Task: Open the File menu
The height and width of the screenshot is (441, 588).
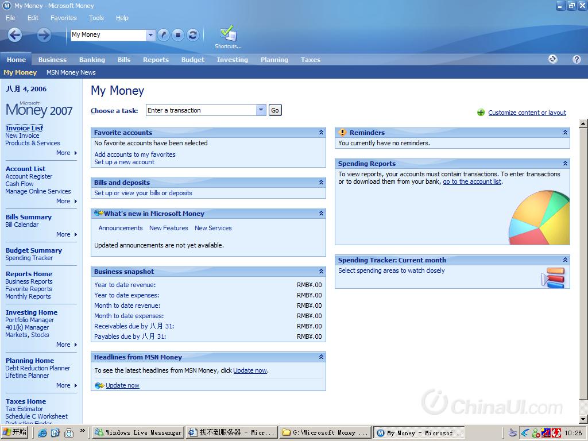Action: click(10, 18)
